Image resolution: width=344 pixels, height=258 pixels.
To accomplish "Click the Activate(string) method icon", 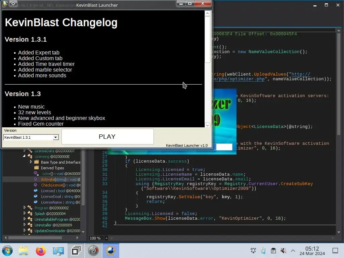I will click(x=36, y=179).
